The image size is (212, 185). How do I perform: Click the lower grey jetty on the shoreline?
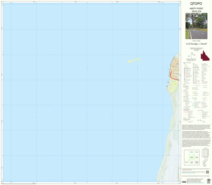[167, 86]
